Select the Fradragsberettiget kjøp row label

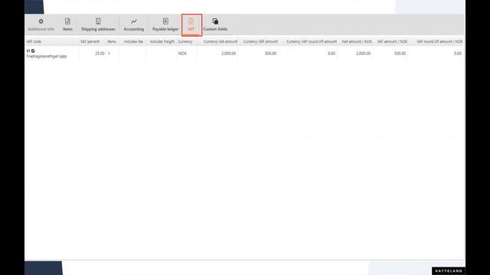(x=47, y=57)
